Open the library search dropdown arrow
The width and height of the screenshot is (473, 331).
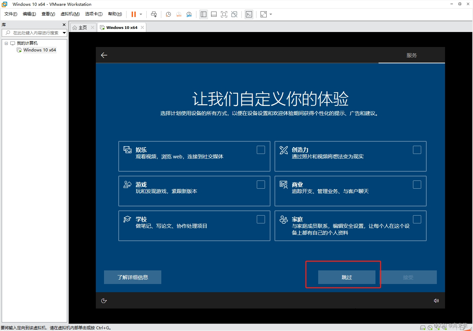click(x=64, y=33)
